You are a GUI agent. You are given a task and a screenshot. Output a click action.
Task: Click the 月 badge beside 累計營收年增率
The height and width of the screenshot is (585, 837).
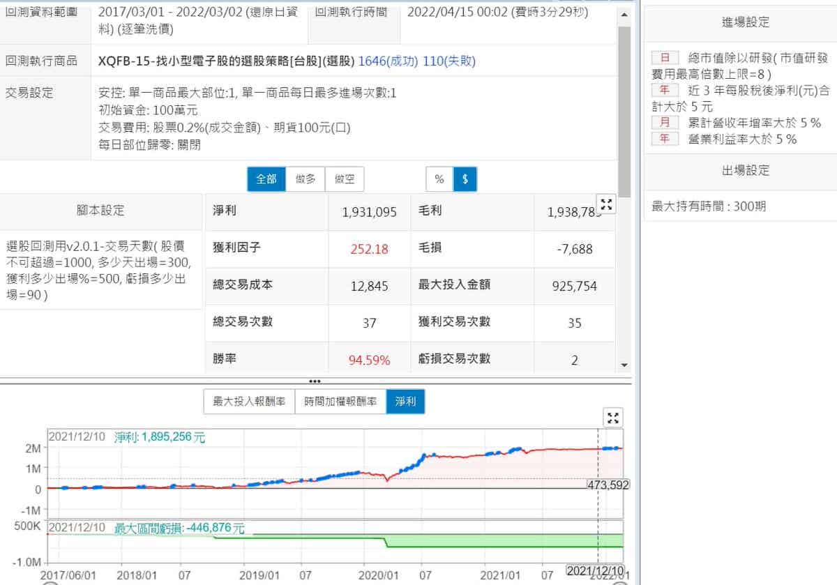(x=665, y=122)
